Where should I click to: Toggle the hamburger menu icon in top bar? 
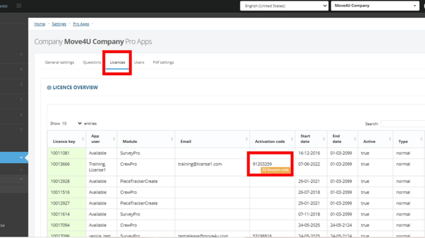(x=19, y=6)
